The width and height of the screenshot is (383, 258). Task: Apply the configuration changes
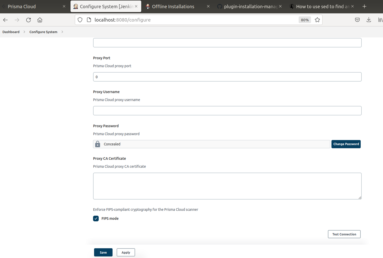pos(126,252)
